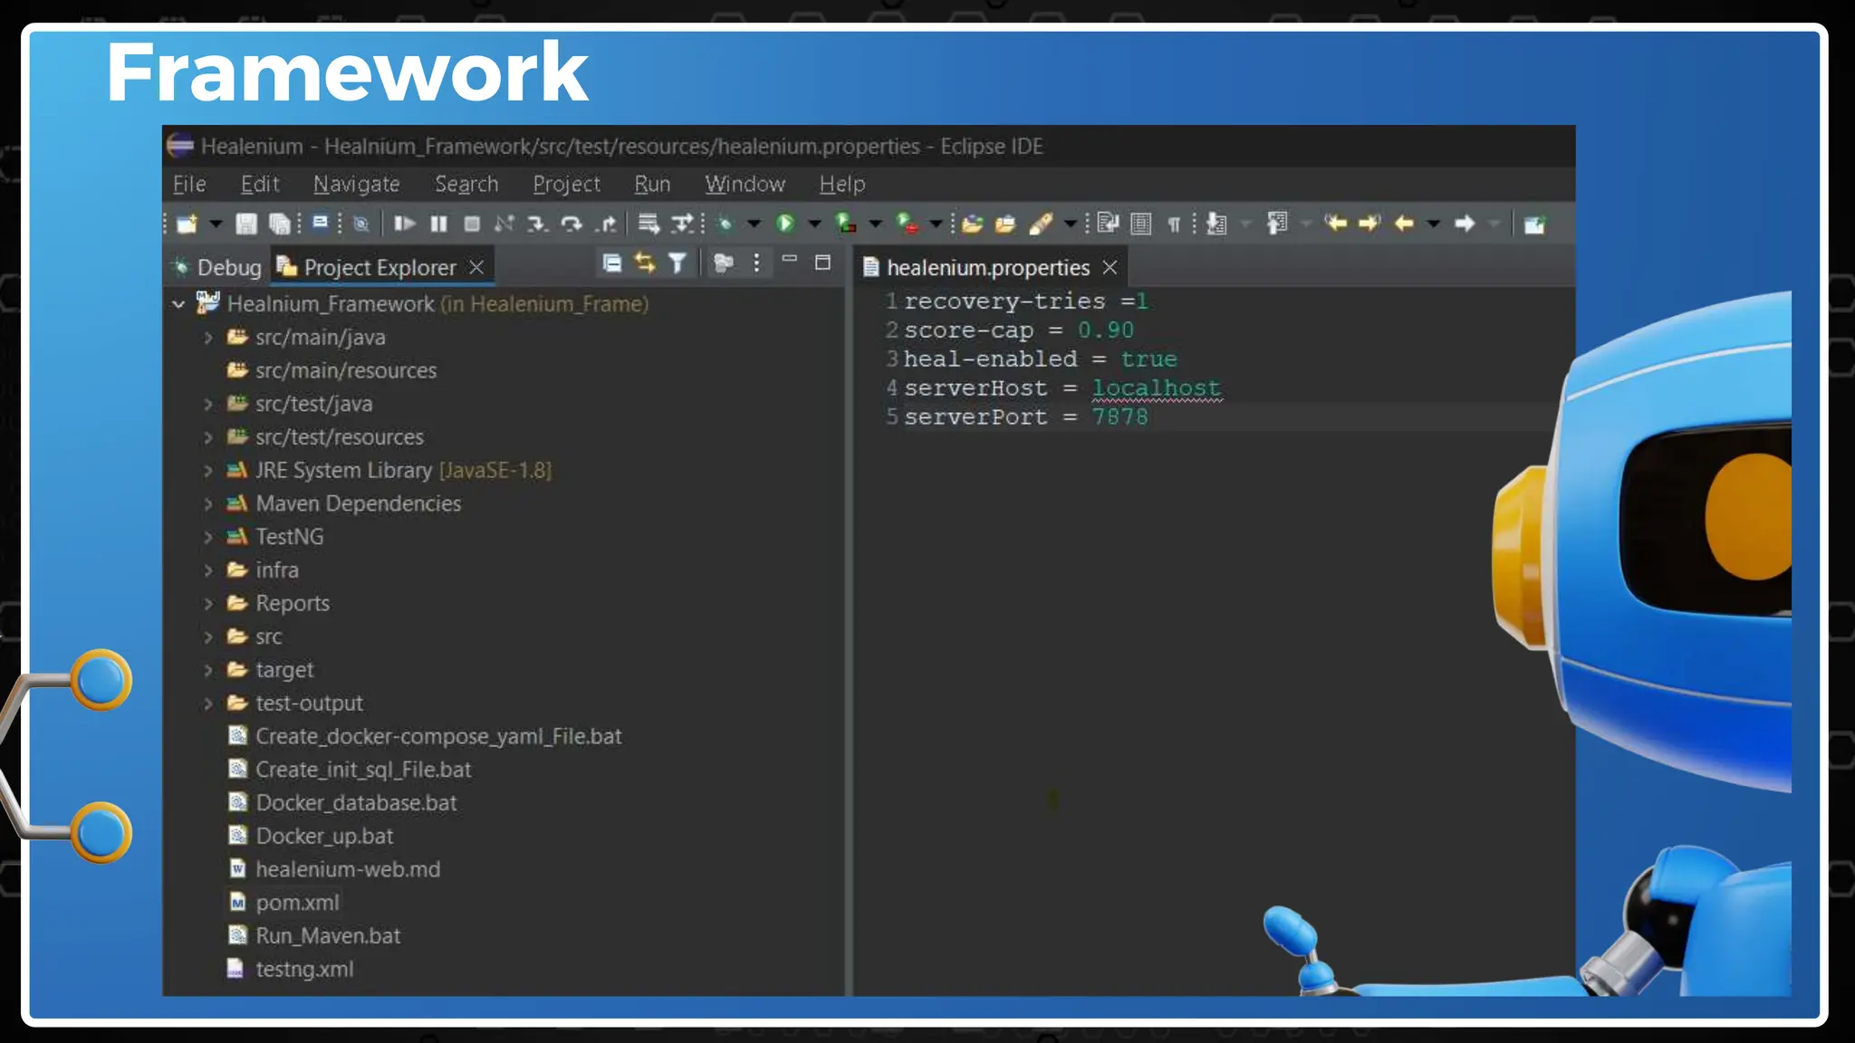Viewport: 1855px width, 1043px height.
Task: Select the Project Explorer tab
Action: pyautogui.click(x=380, y=267)
